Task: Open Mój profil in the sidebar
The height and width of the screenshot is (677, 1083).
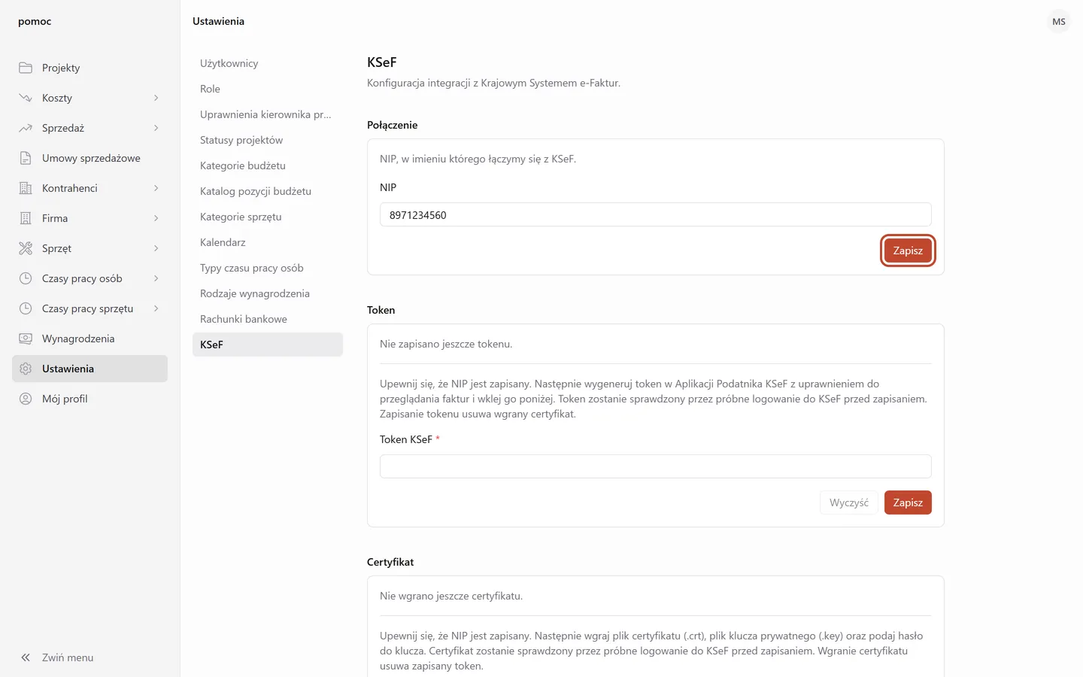Action: [x=89, y=399]
